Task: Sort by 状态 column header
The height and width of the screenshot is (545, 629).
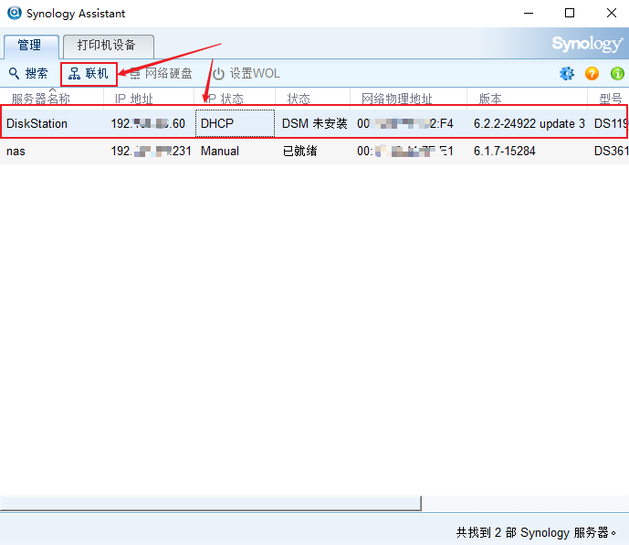Action: pos(312,98)
